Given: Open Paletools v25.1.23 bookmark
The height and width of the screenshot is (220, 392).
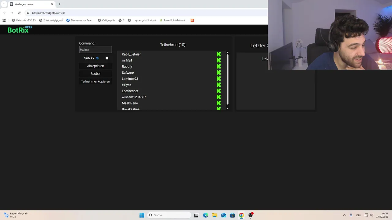Looking at the screenshot, I should coord(24,20).
